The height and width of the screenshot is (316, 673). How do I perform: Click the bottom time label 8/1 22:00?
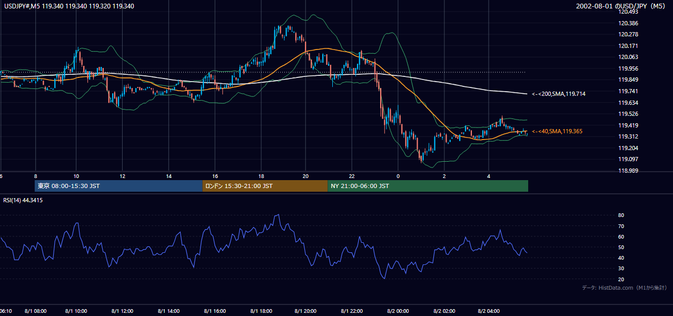click(352, 311)
